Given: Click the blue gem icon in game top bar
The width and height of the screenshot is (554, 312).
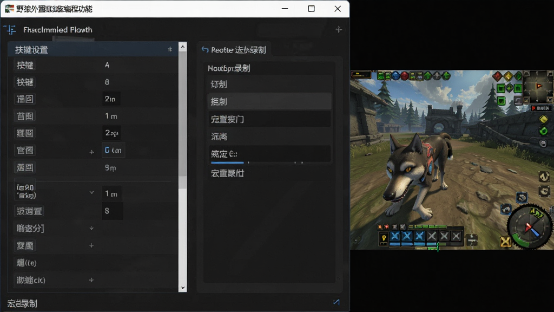Looking at the screenshot, I should coord(395,75).
